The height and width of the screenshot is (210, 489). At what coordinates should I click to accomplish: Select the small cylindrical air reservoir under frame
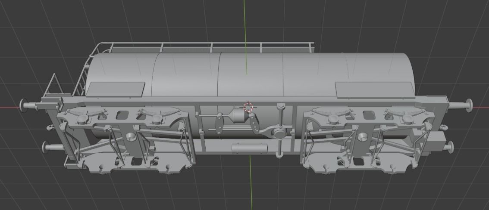pos(250,148)
